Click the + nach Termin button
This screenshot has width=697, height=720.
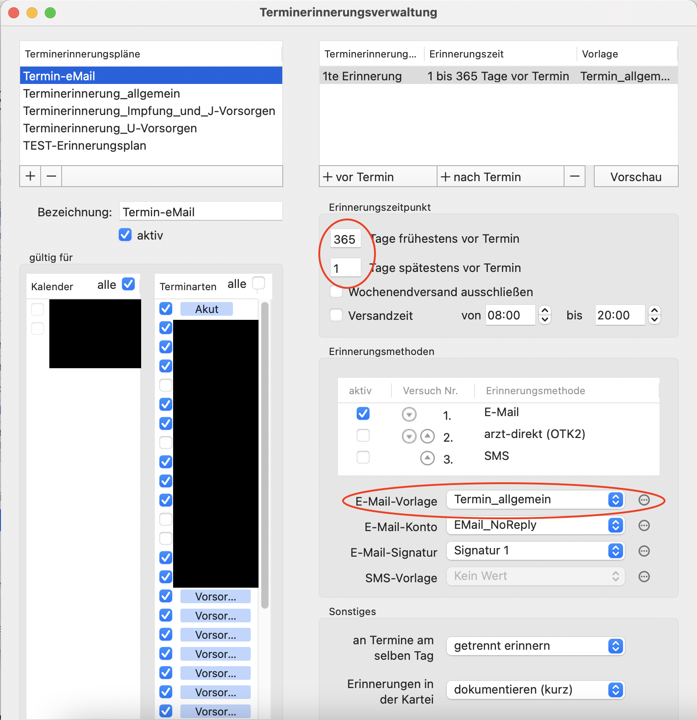coord(501,177)
